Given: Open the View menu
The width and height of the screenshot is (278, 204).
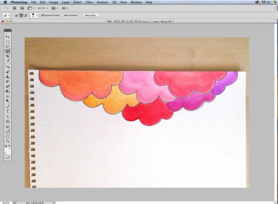Looking at the screenshot, I should (x=124, y=2).
